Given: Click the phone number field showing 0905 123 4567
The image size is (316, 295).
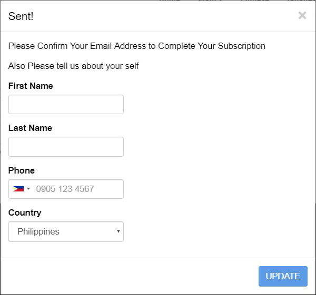Looking at the screenshot, I should click(78, 189).
